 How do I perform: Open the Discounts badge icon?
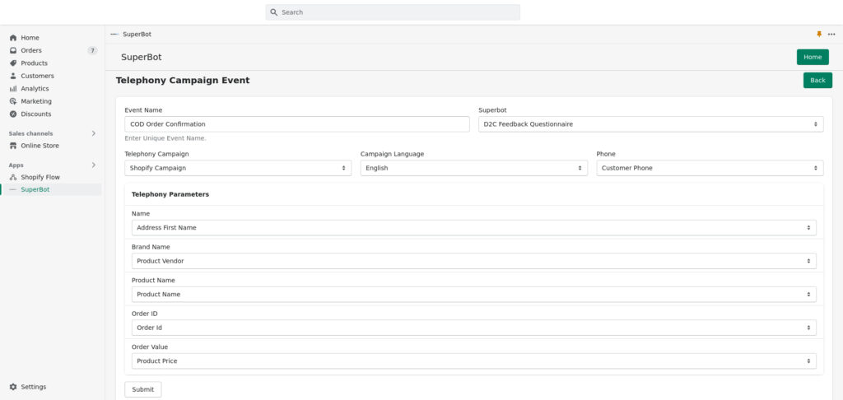[x=13, y=114]
